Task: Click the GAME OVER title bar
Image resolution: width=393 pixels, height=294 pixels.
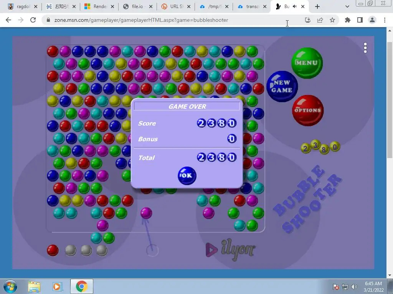Action: tap(187, 106)
